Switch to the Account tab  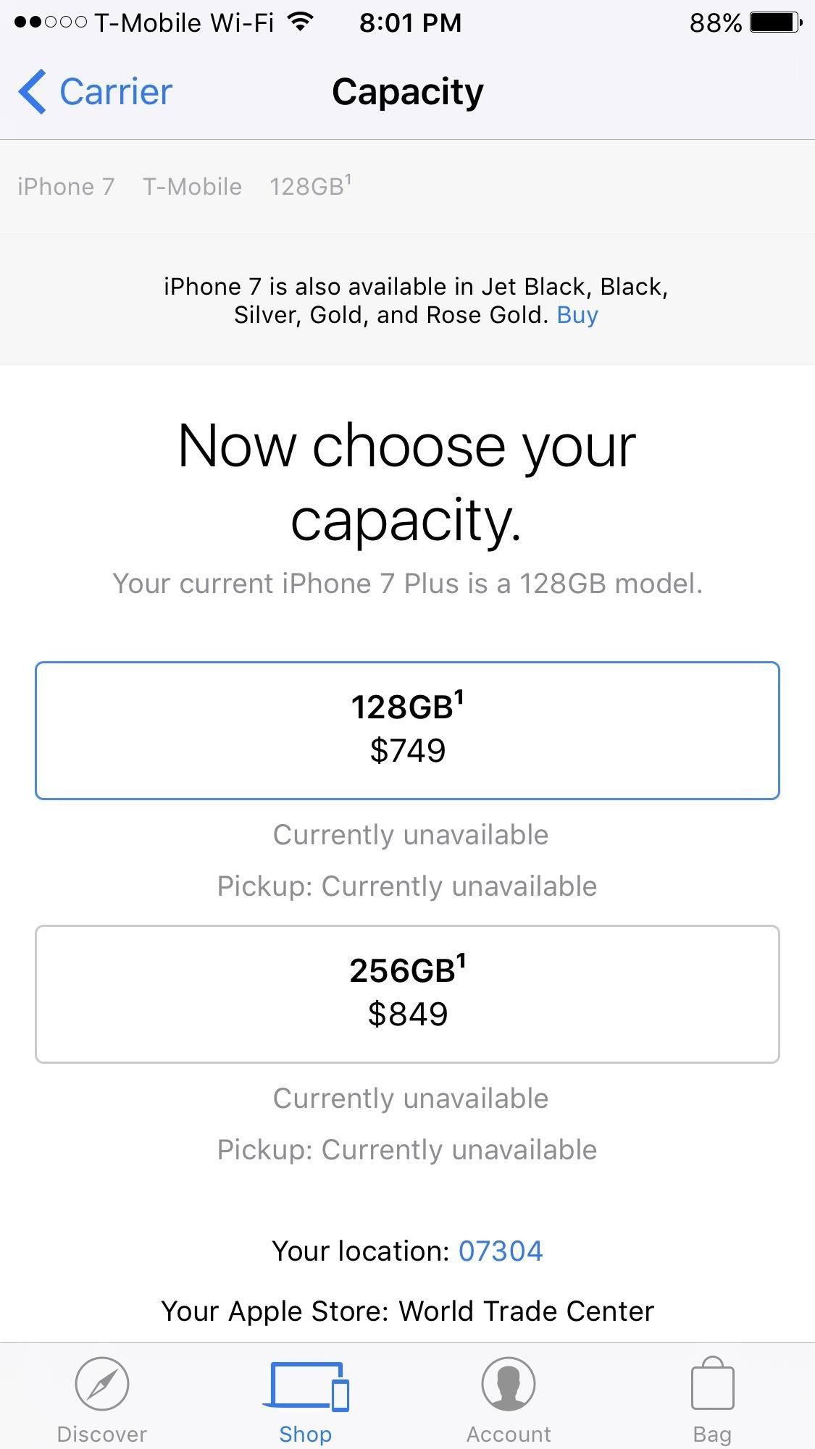(x=507, y=1405)
